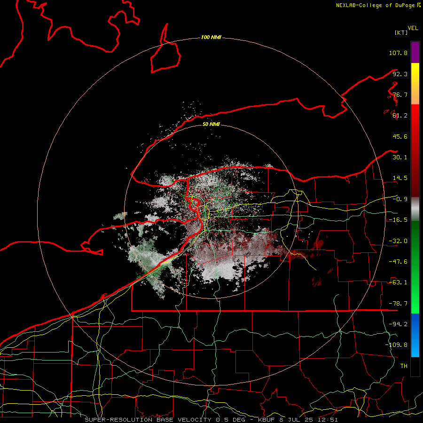Click the 14.5 velocity scale value

point(400,178)
